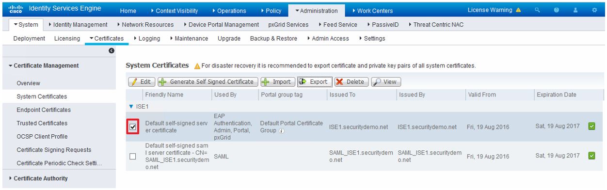Screen dimensions: 607x190
Task: Select the Administration tab
Action: 316,10
